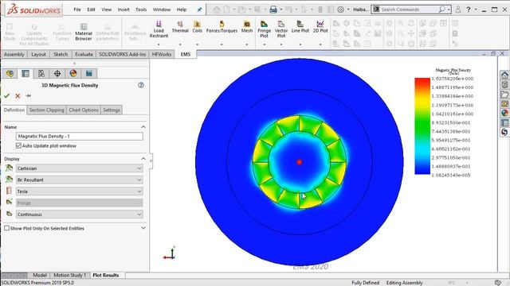510x286 pixels.
Task: Expand the Coils dropdown arrow
Action: point(197,44)
